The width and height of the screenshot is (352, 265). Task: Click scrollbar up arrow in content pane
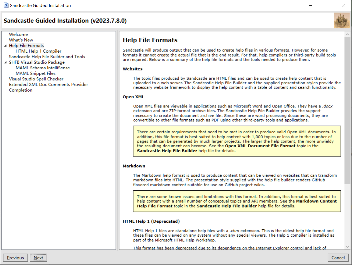tap(347, 34)
